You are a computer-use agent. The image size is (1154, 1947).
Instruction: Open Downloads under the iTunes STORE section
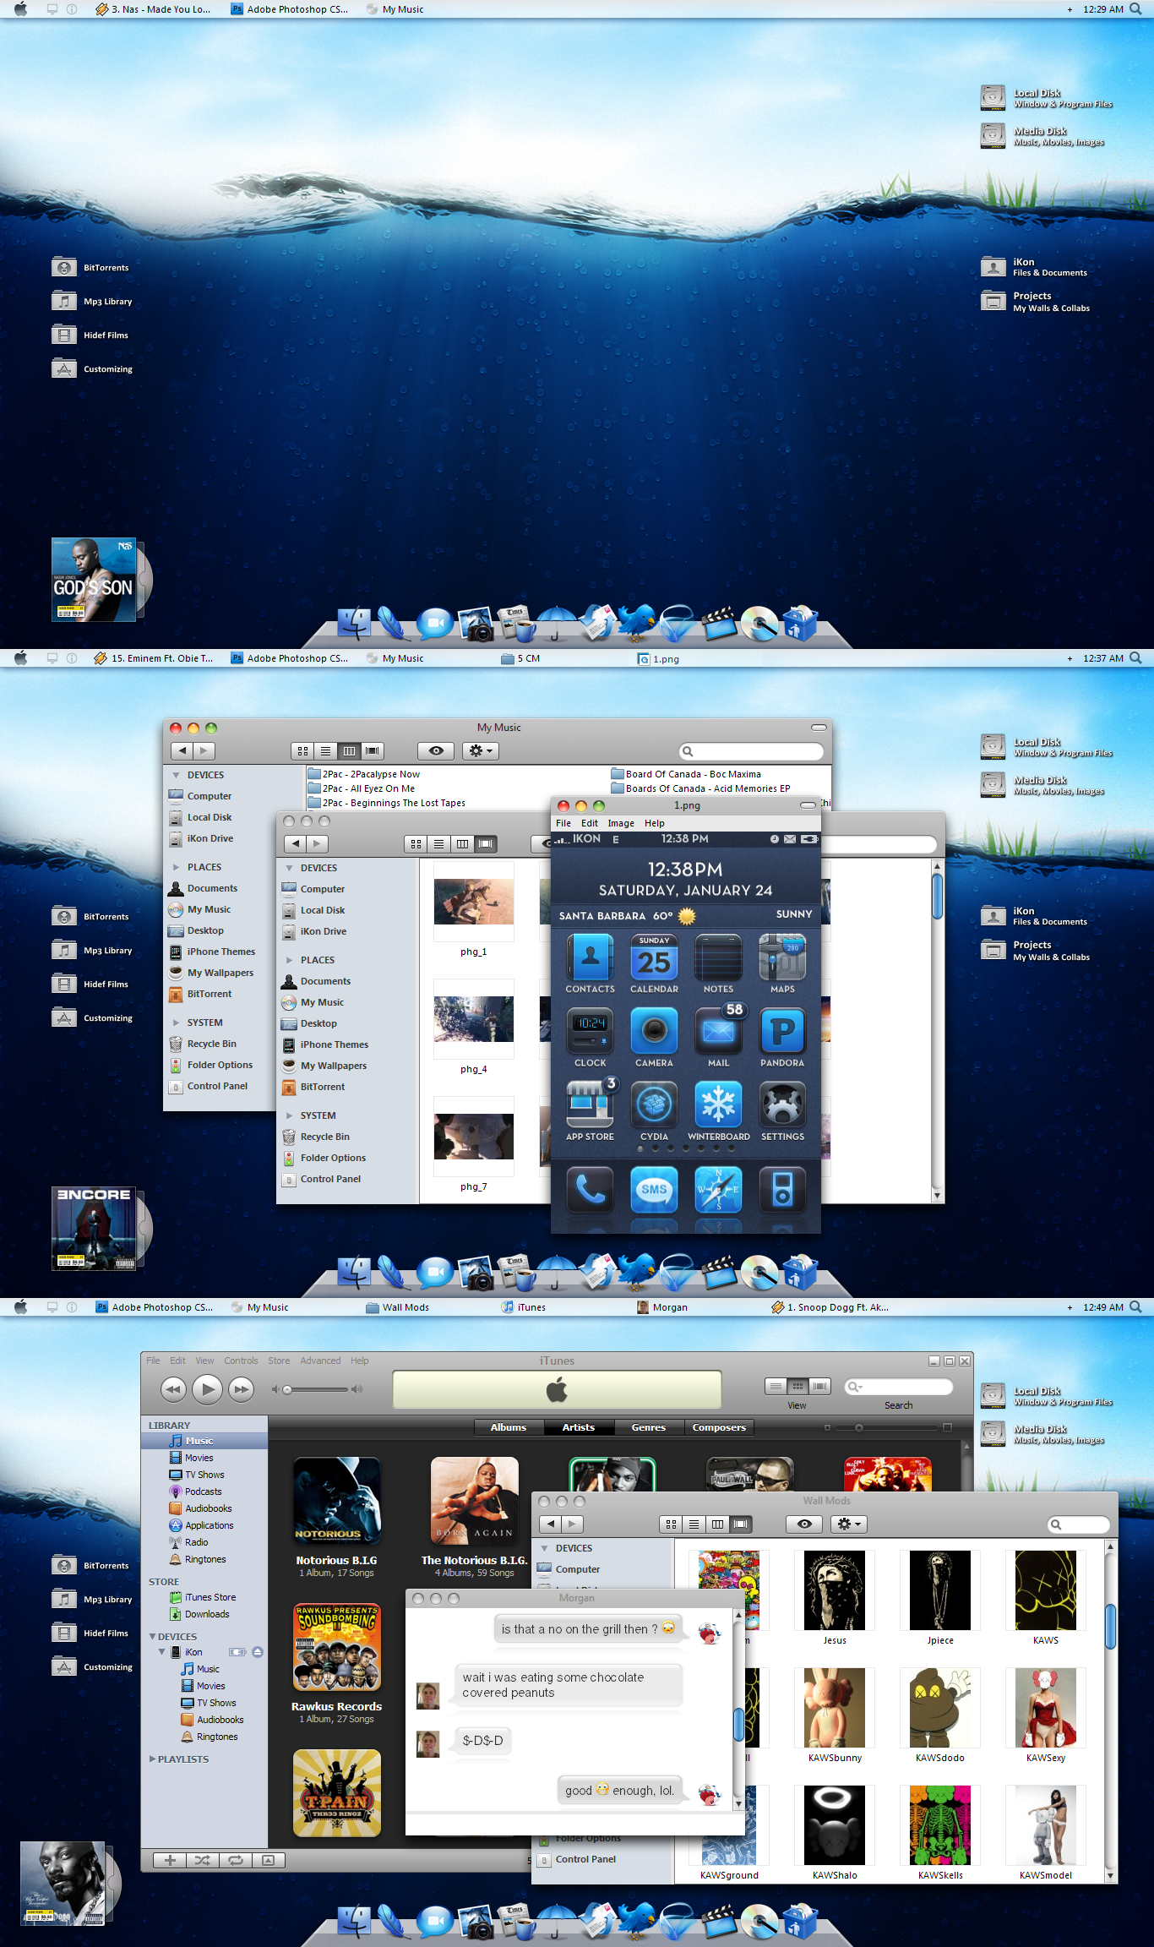click(206, 1614)
